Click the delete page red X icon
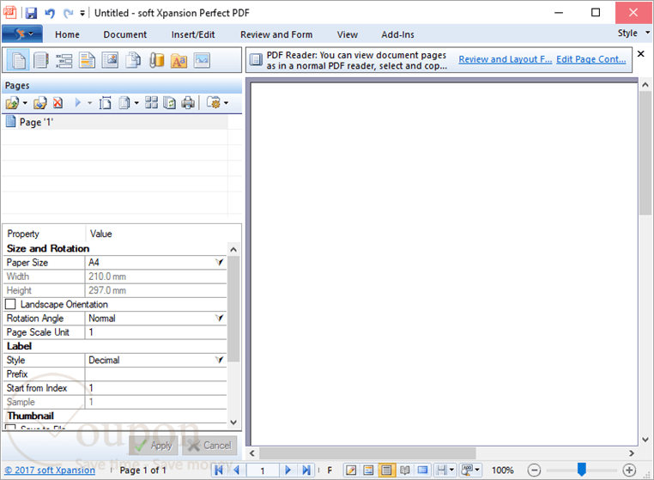The height and width of the screenshot is (480, 654). coord(58,103)
